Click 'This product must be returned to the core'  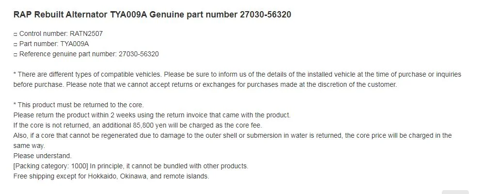click(80, 105)
